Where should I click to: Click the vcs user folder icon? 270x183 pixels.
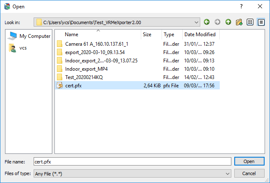click(x=12, y=48)
